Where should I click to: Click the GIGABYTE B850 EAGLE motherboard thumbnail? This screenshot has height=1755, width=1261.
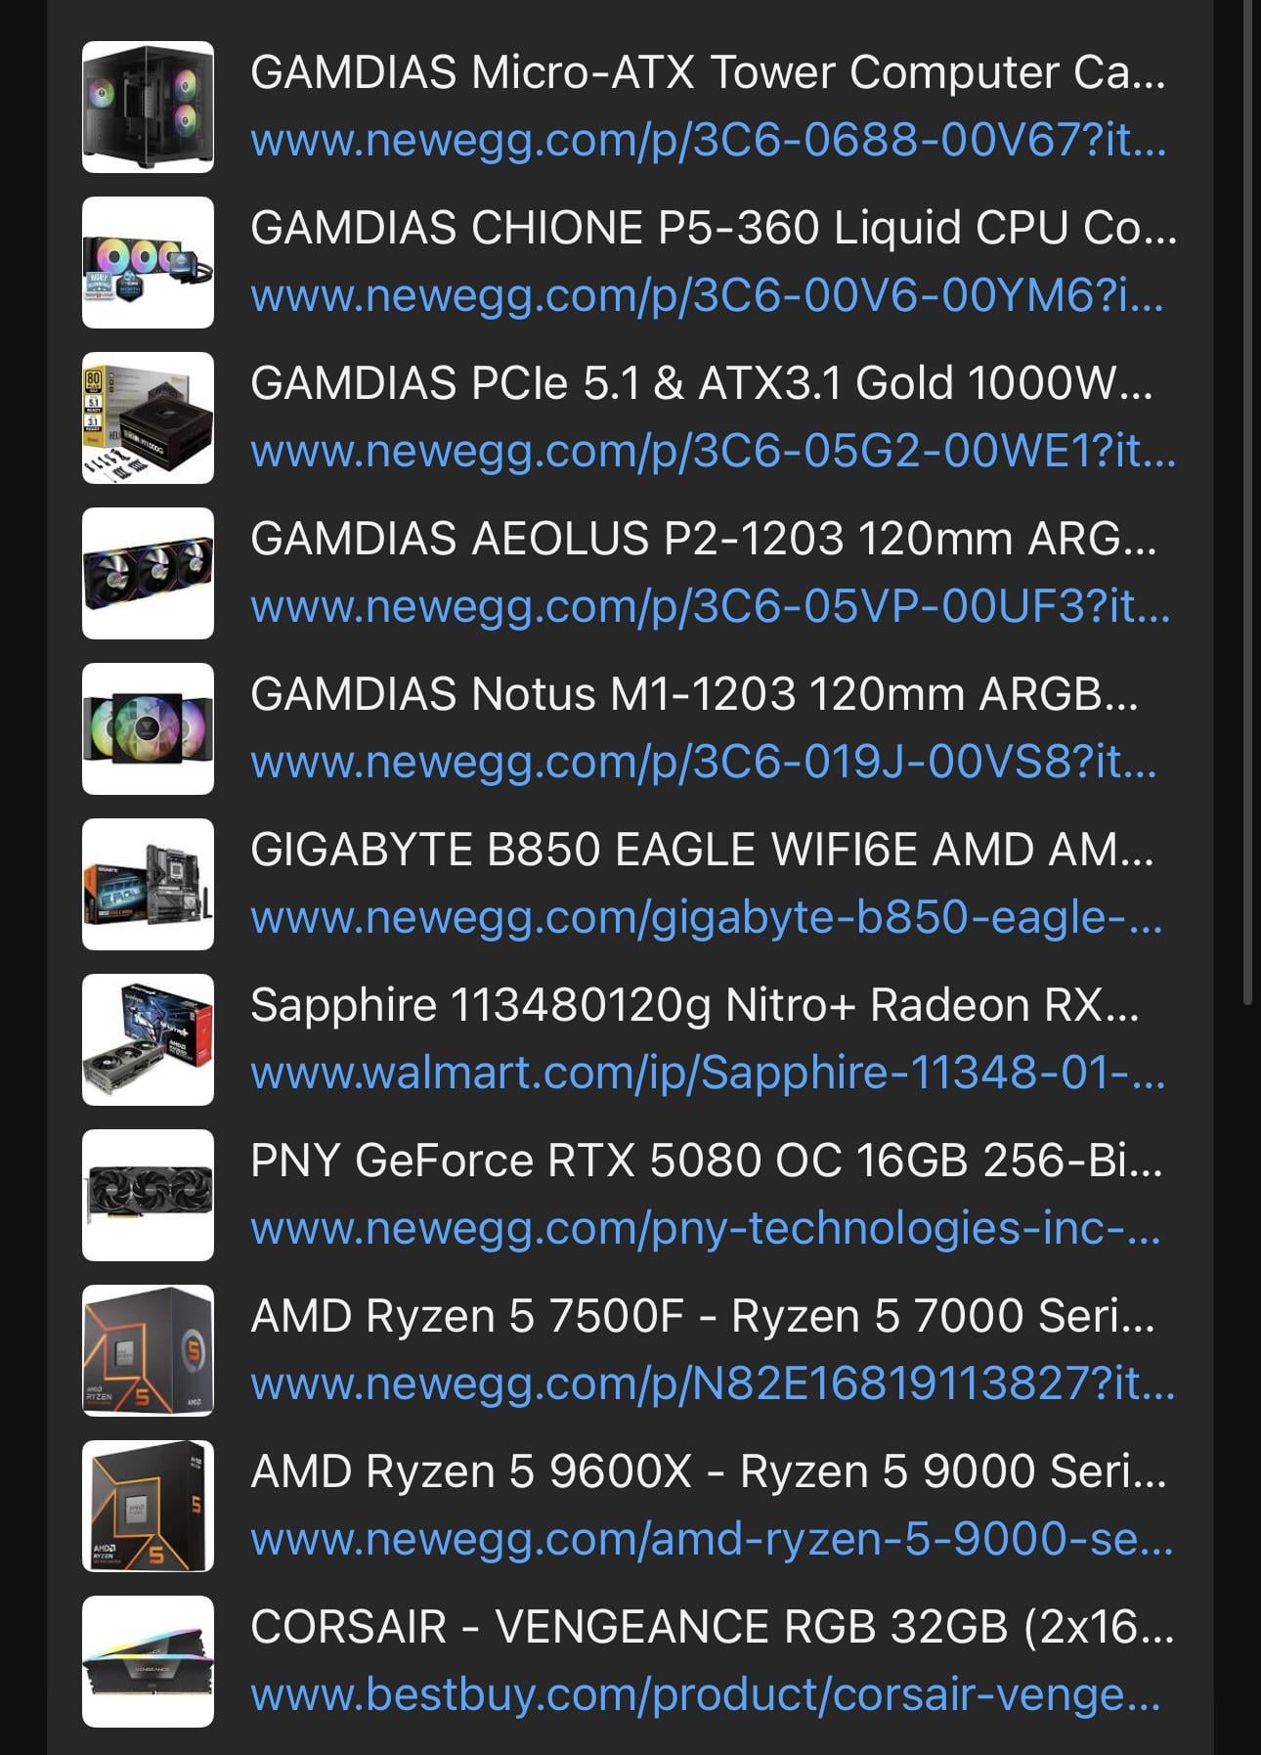[x=148, y=884]
